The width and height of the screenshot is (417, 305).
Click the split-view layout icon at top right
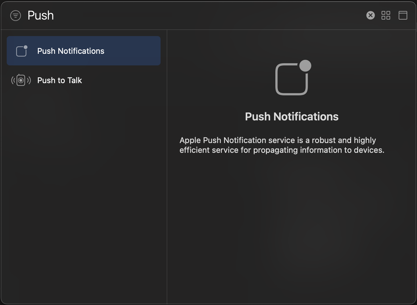[403, 15]
